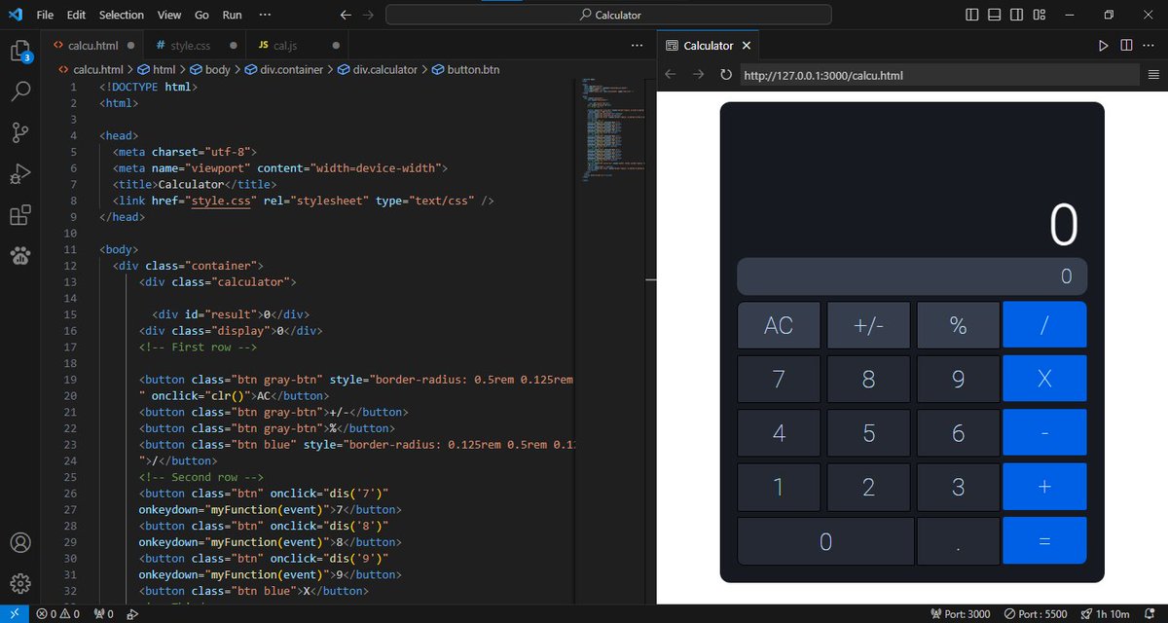Open the Extensions view
This screenshot has width=1168, height=623.
[x=20, y=215]
